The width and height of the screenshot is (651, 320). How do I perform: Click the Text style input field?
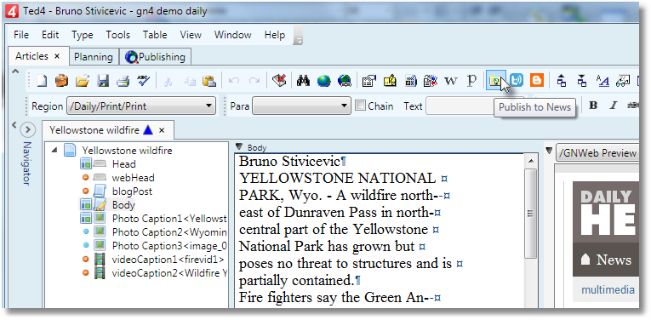click(460, 106)
